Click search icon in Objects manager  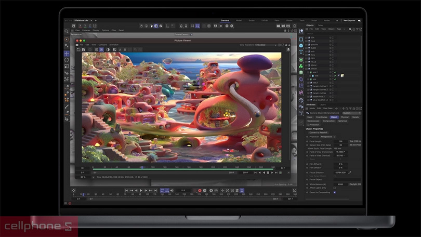[350, 29]
